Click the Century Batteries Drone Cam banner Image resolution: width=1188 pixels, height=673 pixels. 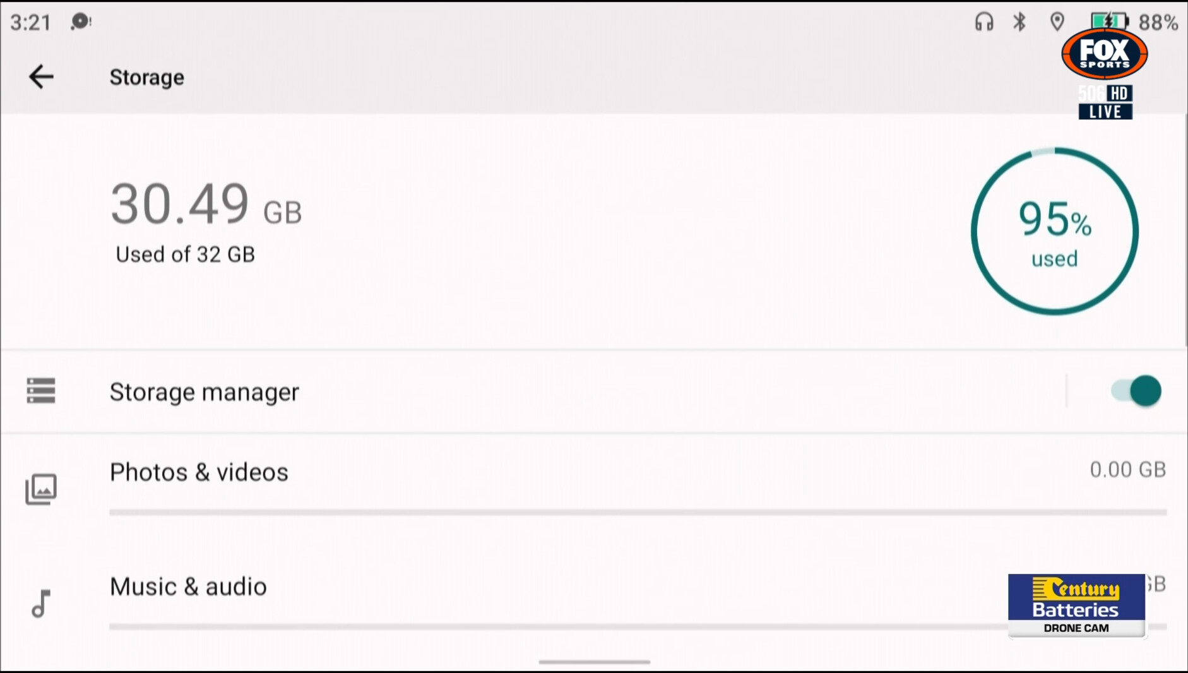pos(1076,605)
